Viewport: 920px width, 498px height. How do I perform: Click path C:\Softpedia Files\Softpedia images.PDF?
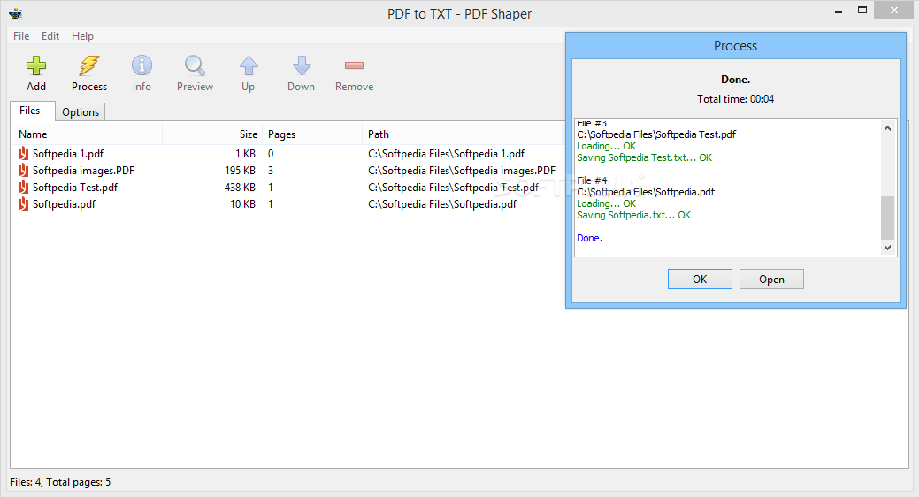pyautogui.click(x=462, y=171)
